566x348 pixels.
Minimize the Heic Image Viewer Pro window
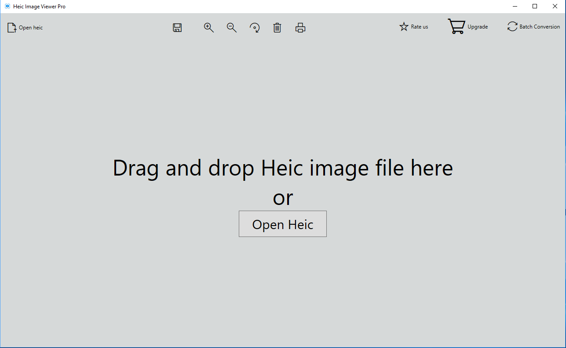(x=515, y=7)
